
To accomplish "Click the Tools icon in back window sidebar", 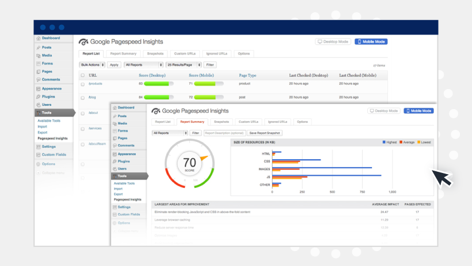I will 38,113.
